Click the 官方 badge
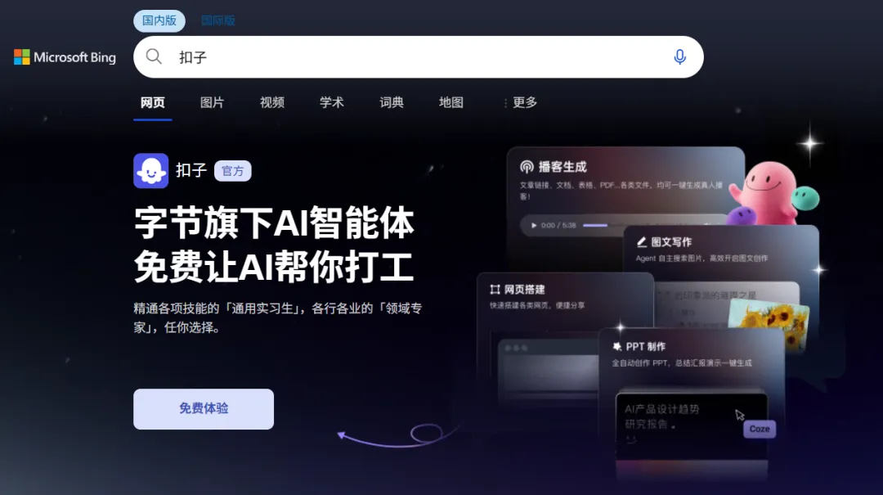This screenshot has width=883, height=495. click(232, 171)
